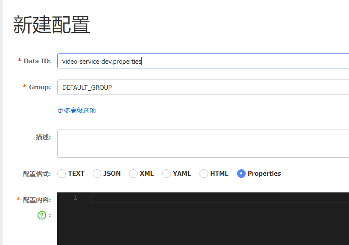The image size is (349, 245).
Task: Click line 1 in the config content editor
Action: [220, 198]
